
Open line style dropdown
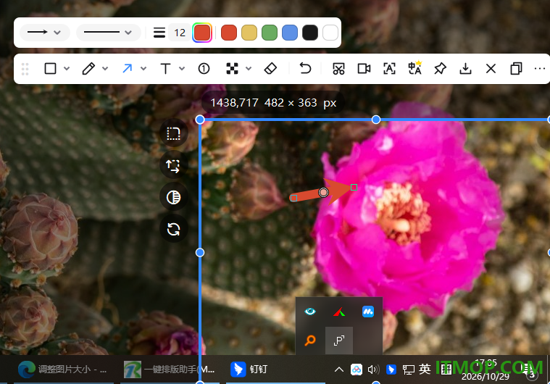[108, 33]
